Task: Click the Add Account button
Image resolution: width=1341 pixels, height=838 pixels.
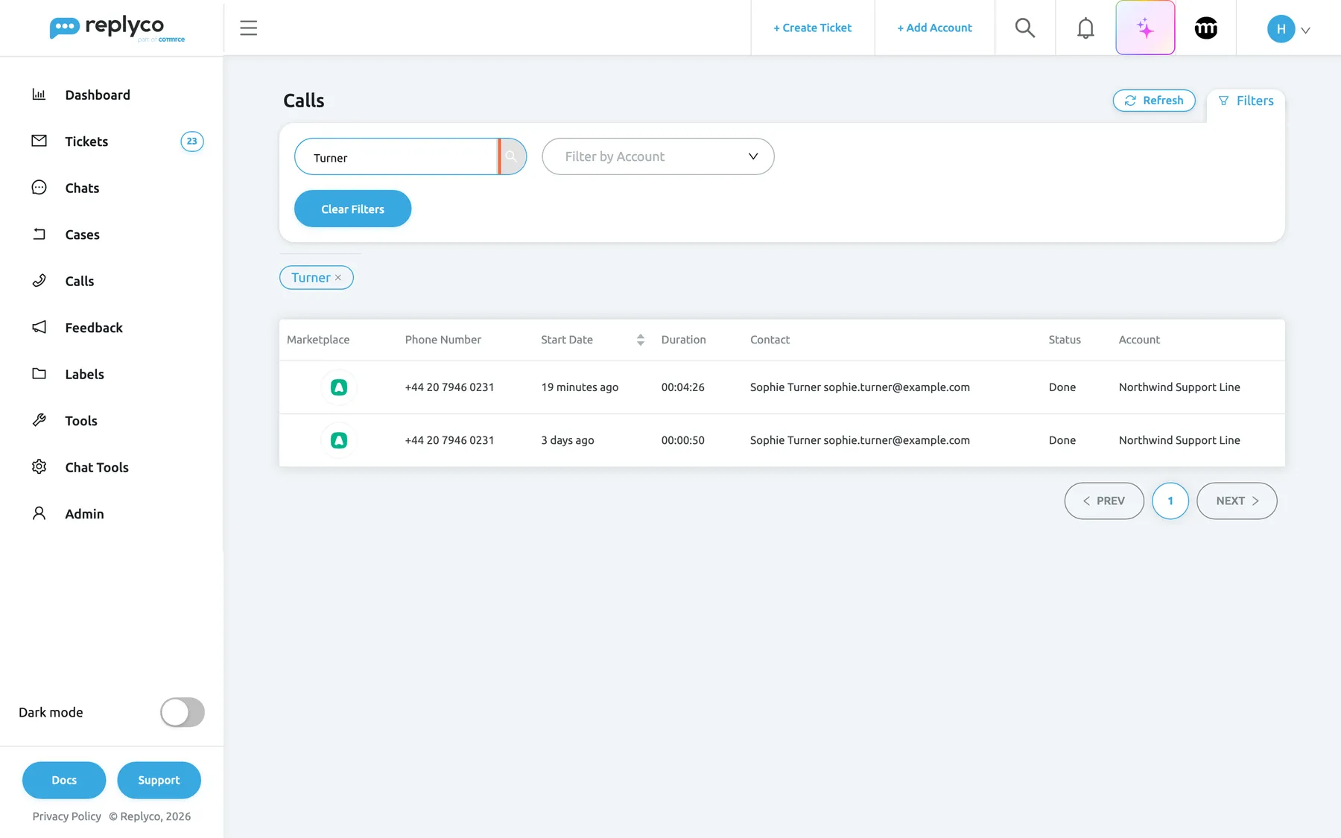Action: tap(935, 28)
